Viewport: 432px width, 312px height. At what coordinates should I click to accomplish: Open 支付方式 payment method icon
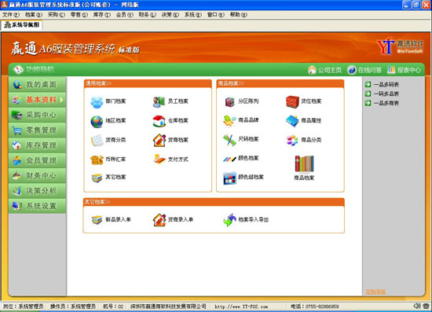pos(159,159)
